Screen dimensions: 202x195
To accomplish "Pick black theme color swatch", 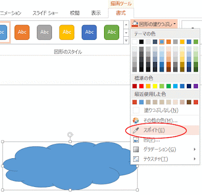I will [141, 42].
